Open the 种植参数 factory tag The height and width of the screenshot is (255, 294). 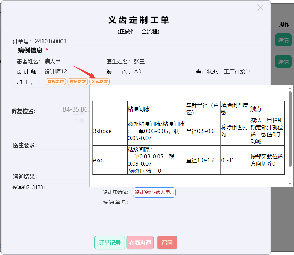pyautogui.click(x=77, y=82)
